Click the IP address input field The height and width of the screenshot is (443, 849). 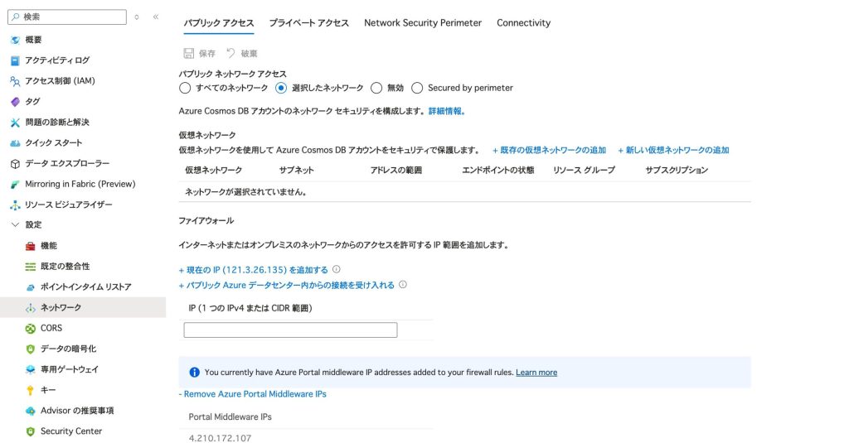pos(290,330)
